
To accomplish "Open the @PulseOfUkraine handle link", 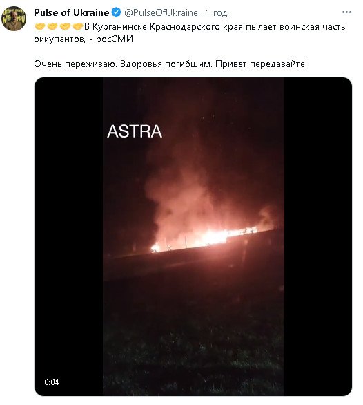I will [x=161, y=12].
